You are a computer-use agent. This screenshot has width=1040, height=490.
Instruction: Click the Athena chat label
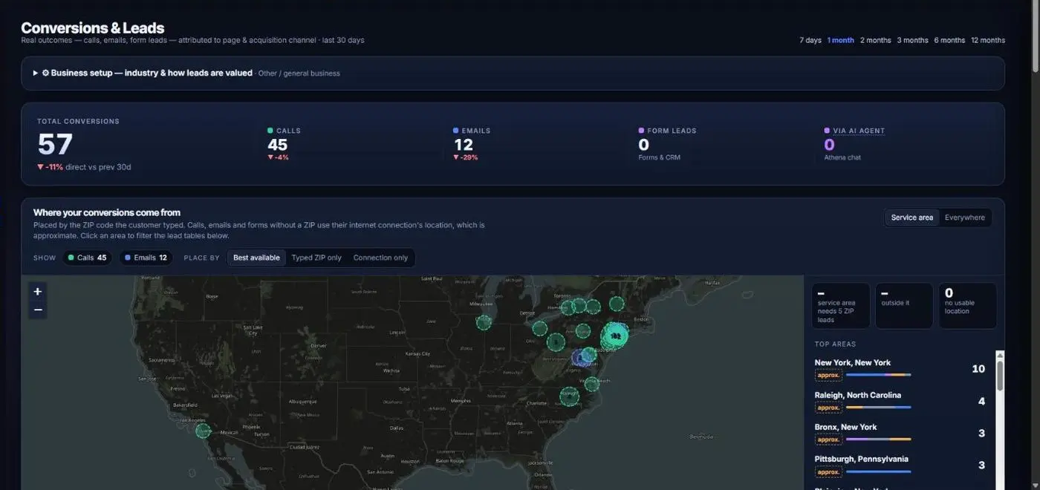tap(842, 157)
